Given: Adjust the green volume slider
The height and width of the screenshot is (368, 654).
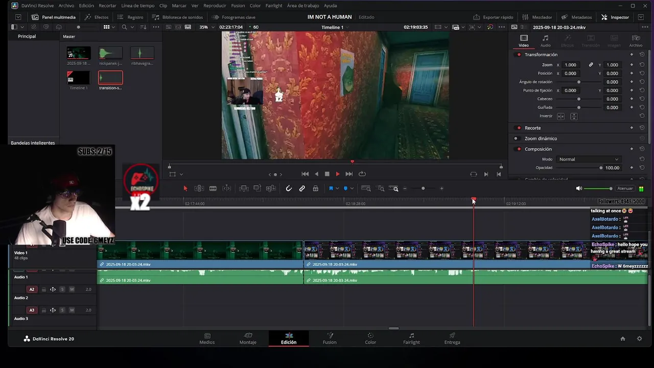Looking at the screenshot, I should (x=598, y=189).
